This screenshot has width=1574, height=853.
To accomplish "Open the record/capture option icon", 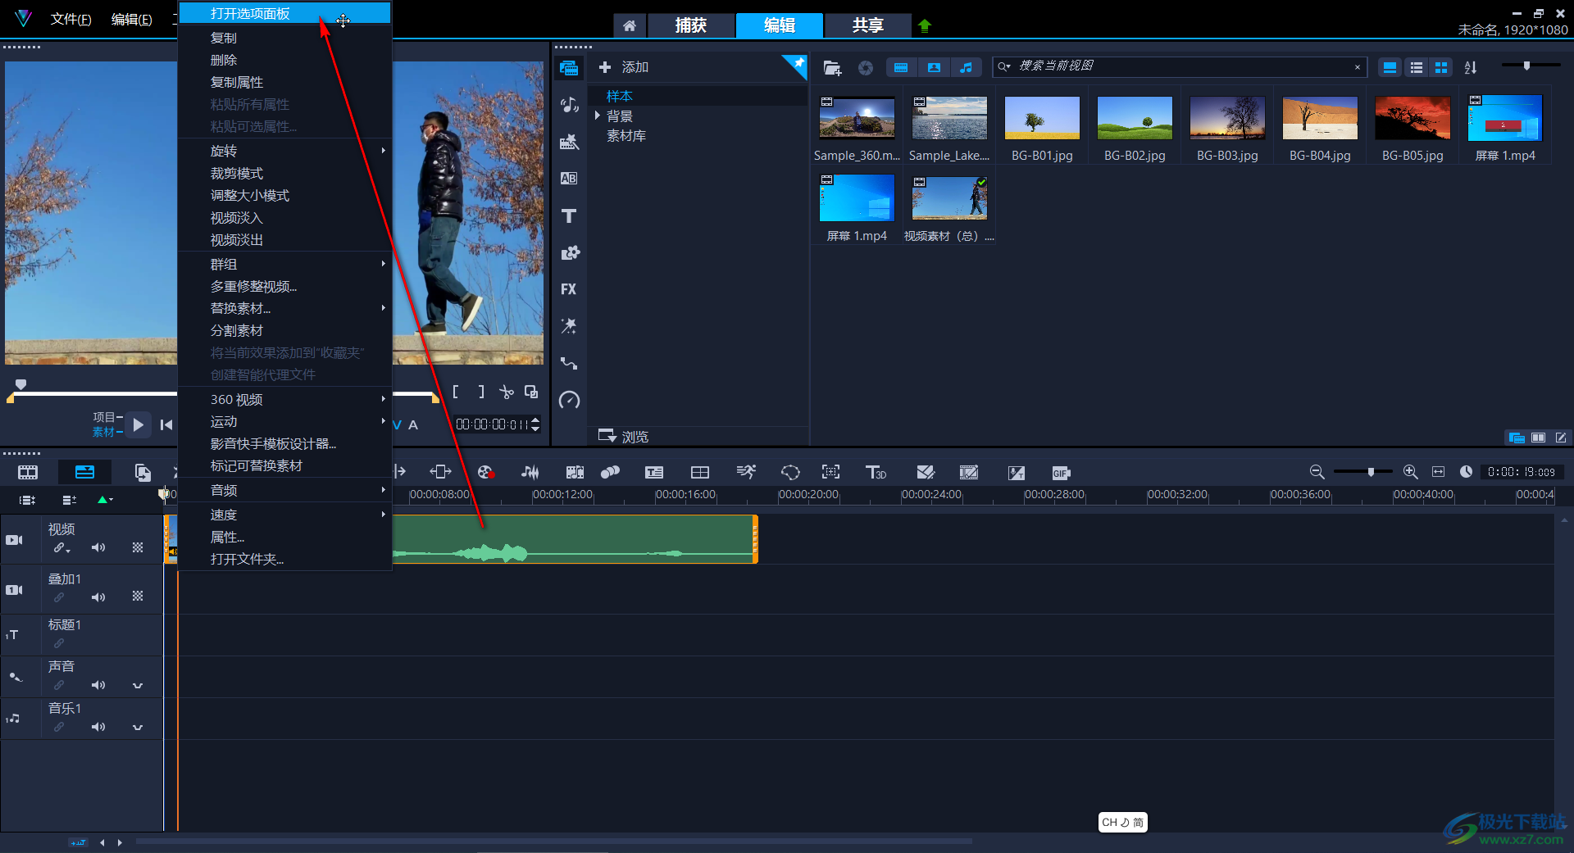I will pos(486,472).
